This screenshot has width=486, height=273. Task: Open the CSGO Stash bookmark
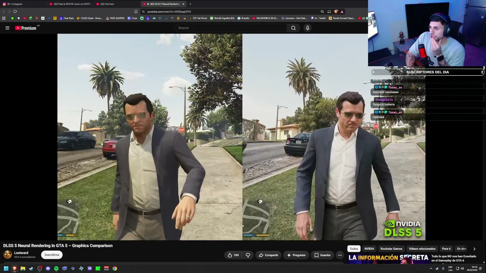(x=90, y=18)
